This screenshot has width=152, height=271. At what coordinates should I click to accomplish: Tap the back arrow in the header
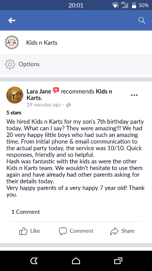click(x=12, y=21)
